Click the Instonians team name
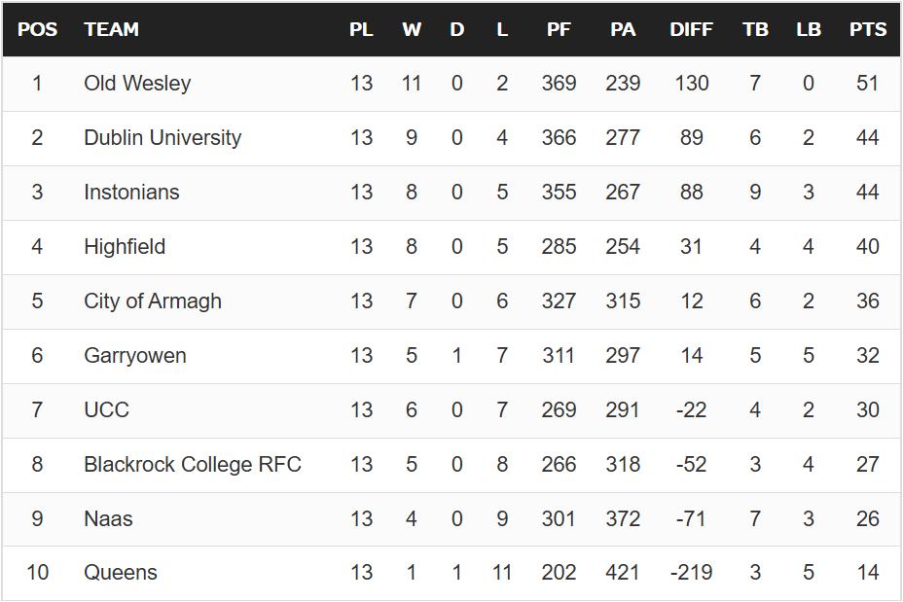903x602 pixels. click(131, 192)
